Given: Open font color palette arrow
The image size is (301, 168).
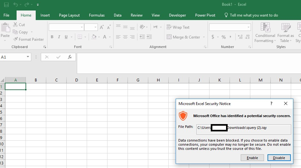Looking at the screenshot, I should point(110,37).
